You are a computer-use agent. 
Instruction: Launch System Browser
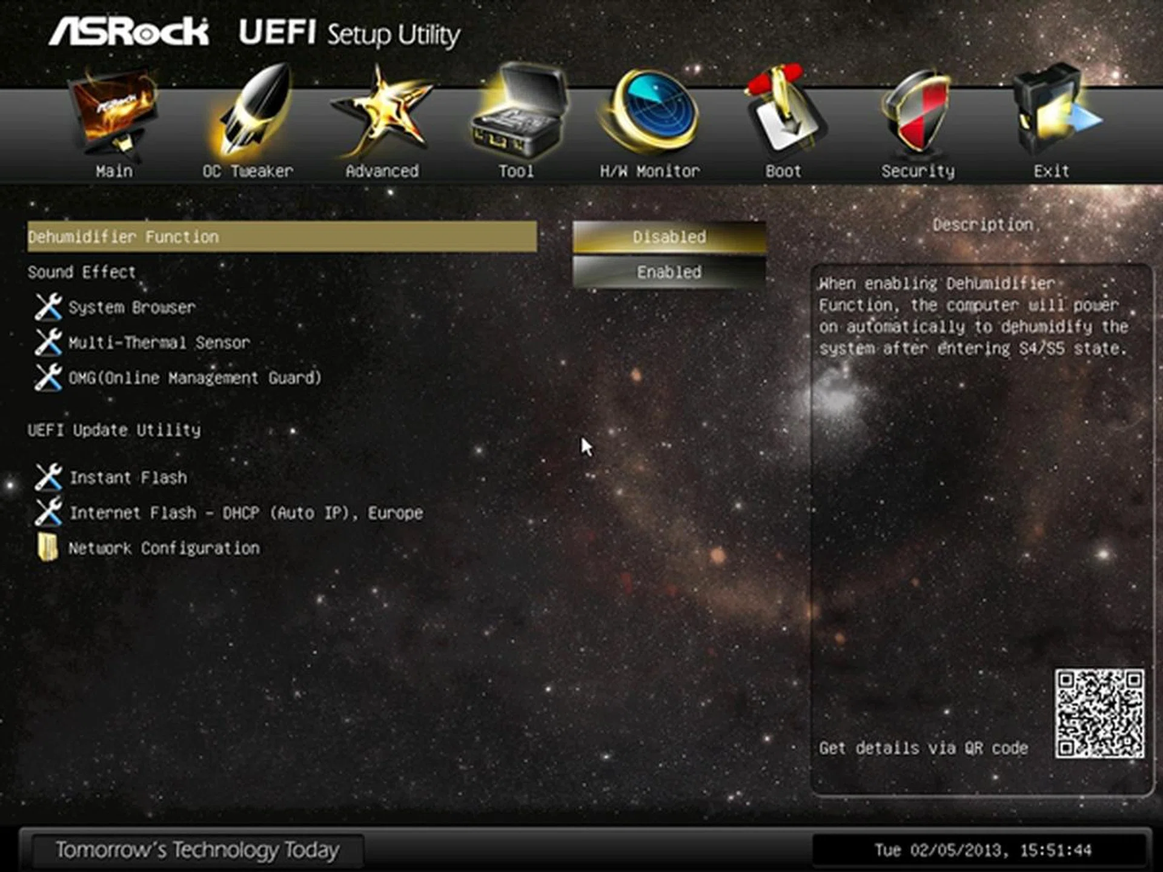(x=132, y=308)
